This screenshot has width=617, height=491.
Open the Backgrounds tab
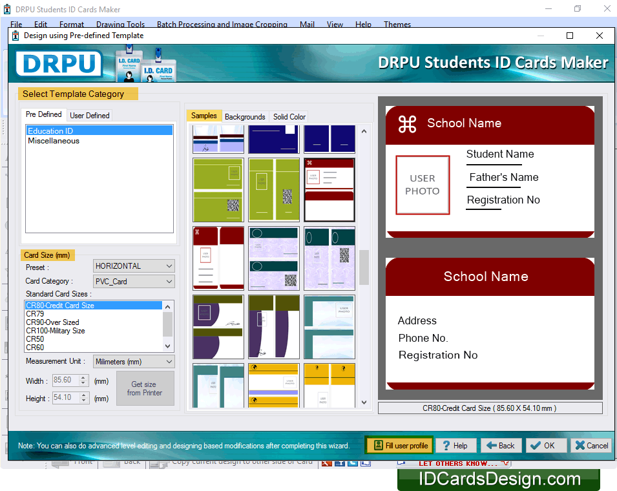[x=245, y=117]
